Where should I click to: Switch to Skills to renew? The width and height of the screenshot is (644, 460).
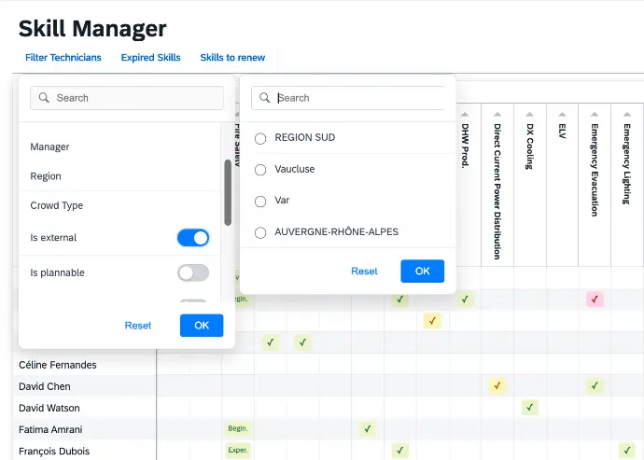click(x=232, y=58)
